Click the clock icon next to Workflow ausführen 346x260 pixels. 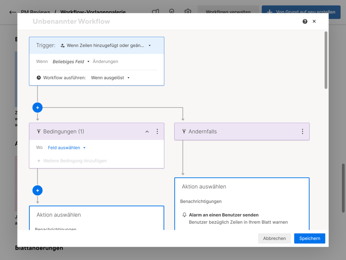[x=38, y=78]
